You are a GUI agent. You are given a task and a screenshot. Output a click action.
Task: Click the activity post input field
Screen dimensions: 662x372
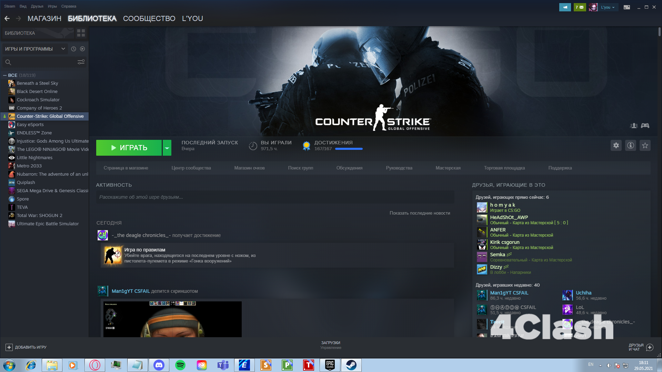click(275, 197)
